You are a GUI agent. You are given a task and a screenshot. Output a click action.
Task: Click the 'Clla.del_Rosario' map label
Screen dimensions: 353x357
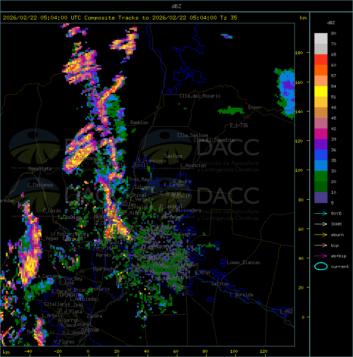tap(200, 96)
